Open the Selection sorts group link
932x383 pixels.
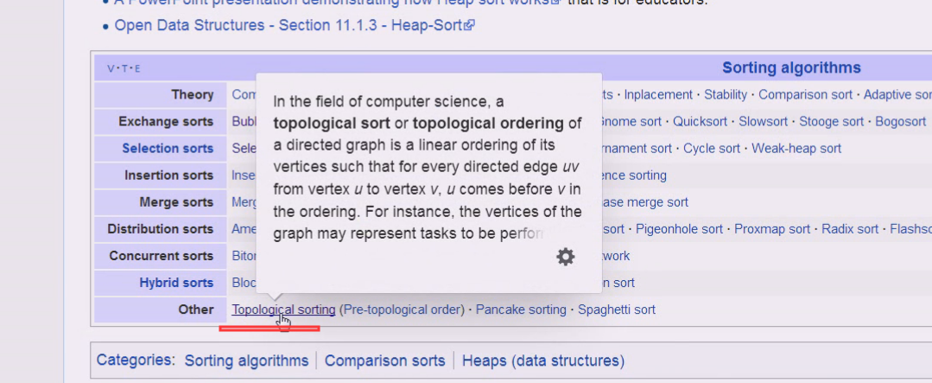click(168, 149)
